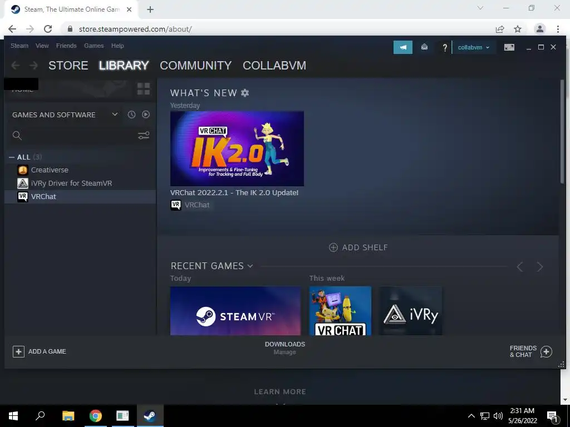The image size is (570, 427).
Task: Click the VRChat icon in library list
Action: pos(22,196)
